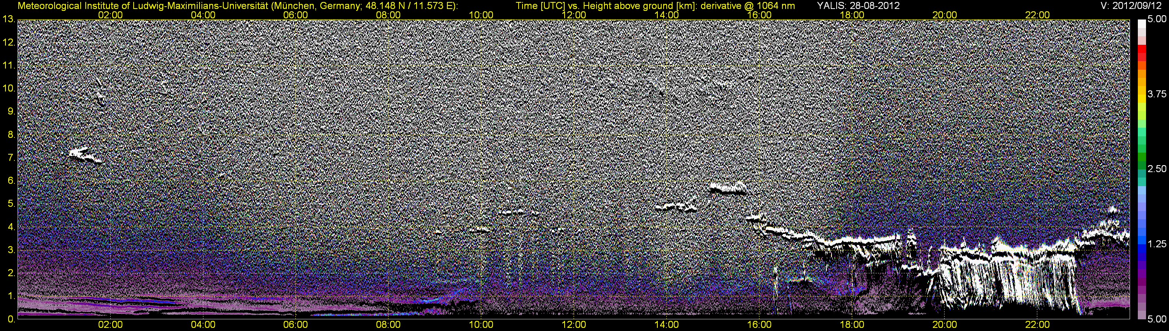Select 08:00 on the lower time axis

(x=388, y=325)
